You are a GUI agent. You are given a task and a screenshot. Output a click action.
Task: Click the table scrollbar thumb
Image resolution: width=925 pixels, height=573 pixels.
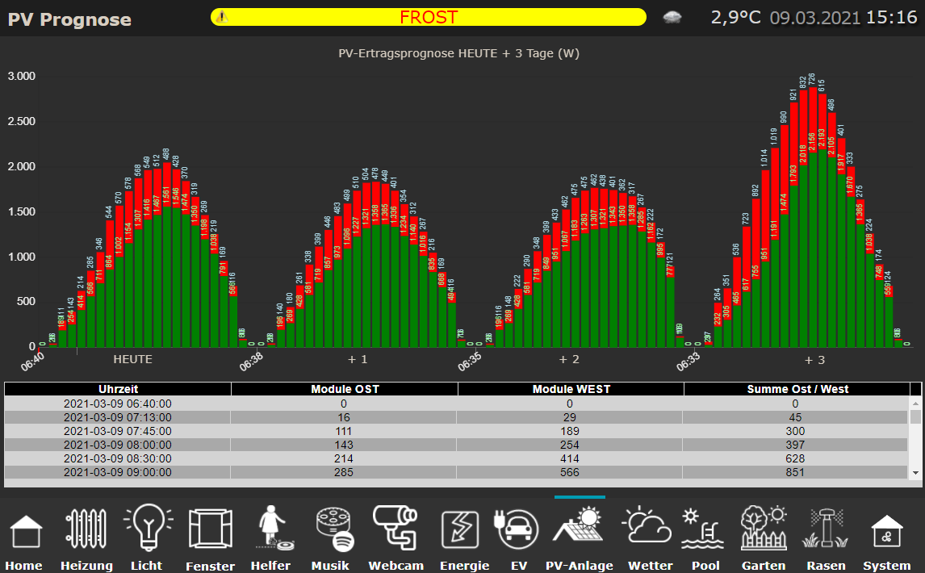coord(915,416)
